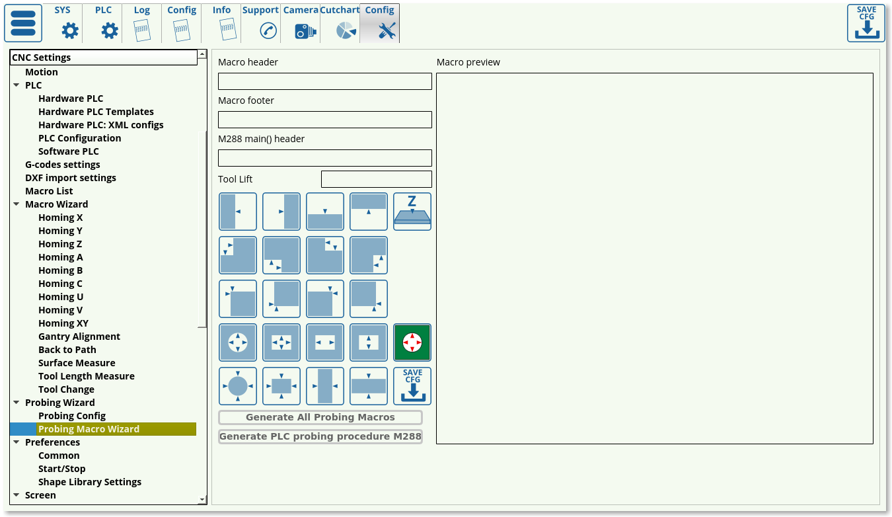The image size is (892, 517).
Task: Open the hamburger main menu button
Action: point(23,23)
